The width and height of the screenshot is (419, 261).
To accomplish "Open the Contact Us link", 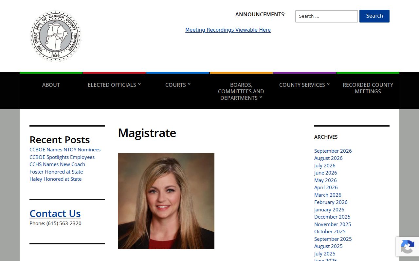I will coord(55,213).
